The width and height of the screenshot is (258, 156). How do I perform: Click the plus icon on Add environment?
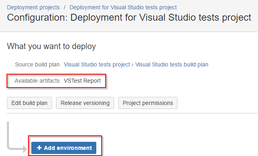point(39,148)
